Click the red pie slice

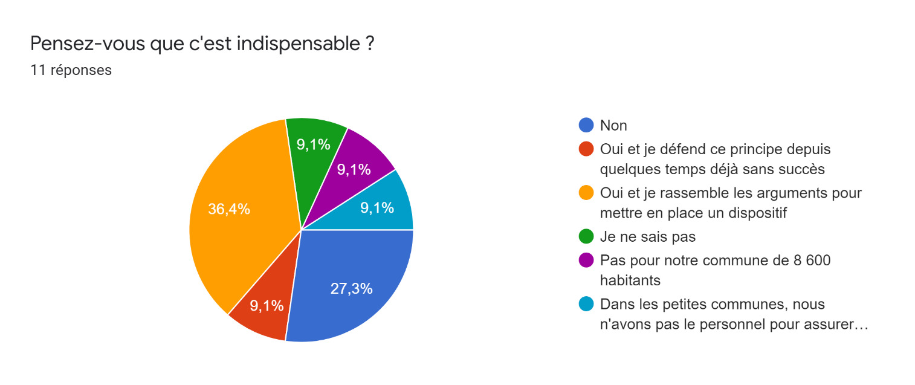(265, 305)
